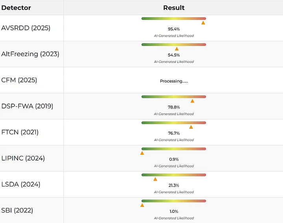The width and height of the screenshot is (283, 223).
Task: Click the Result column header
Action: point(174,7)
